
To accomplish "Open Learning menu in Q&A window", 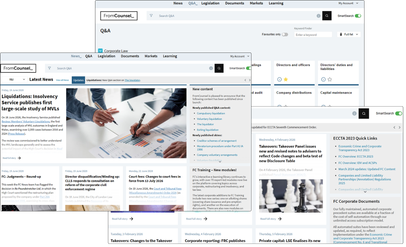I will 276,3.
